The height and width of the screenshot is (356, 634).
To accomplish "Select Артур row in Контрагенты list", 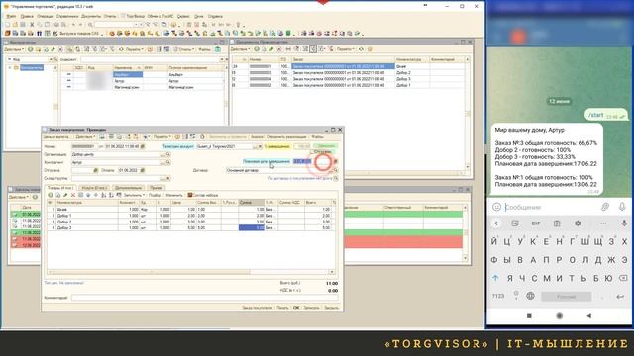I will click(144, 81).
